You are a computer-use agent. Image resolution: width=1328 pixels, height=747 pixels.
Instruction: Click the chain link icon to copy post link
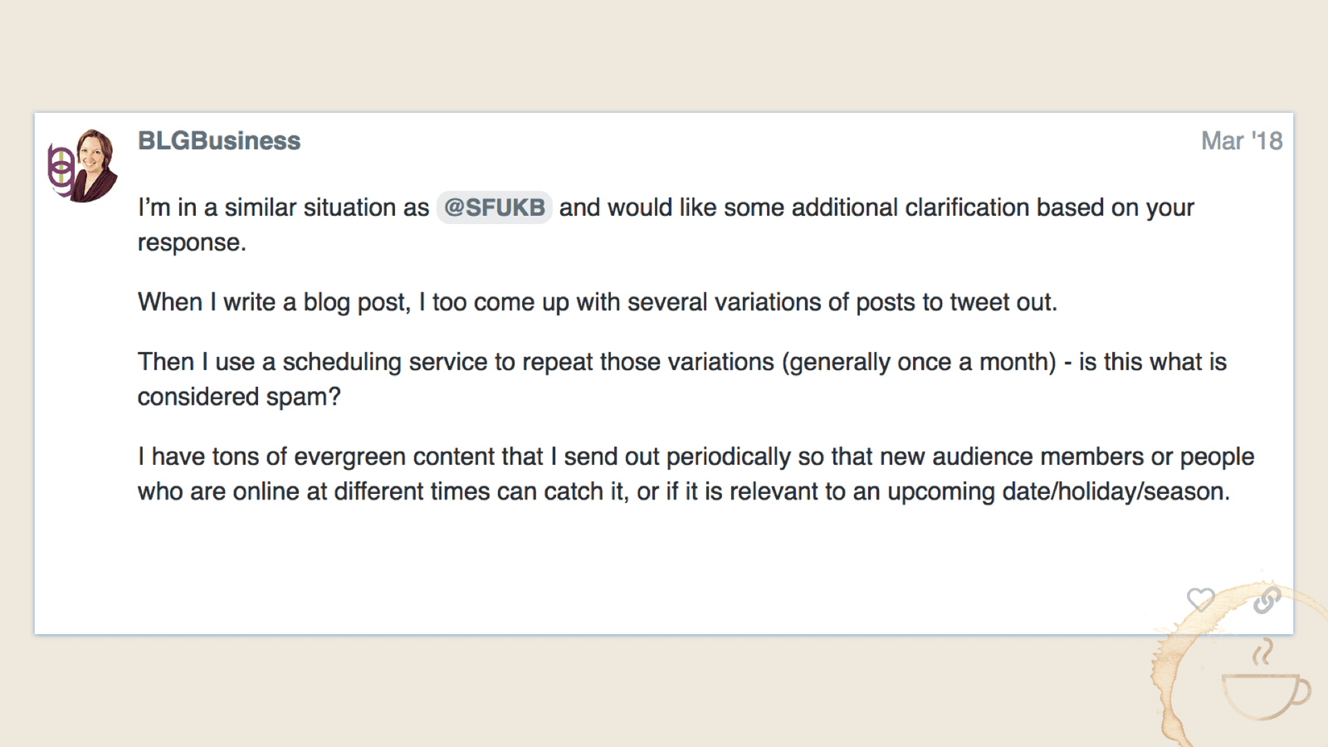[x=1267, y=600]
